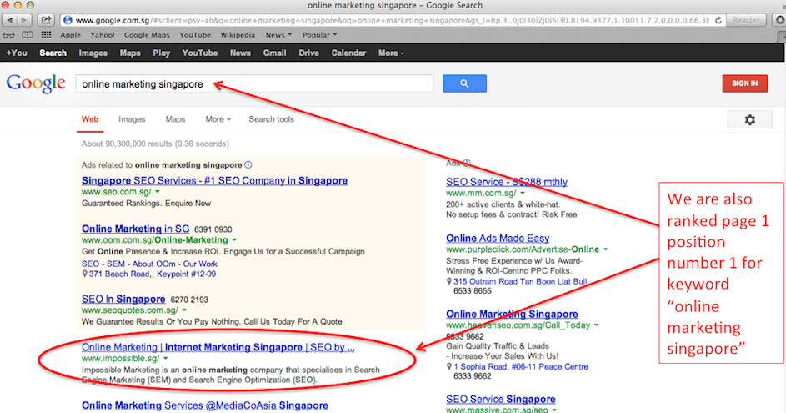
Task: Open the Share button in toolbar
Action: (x=46, y=20)
